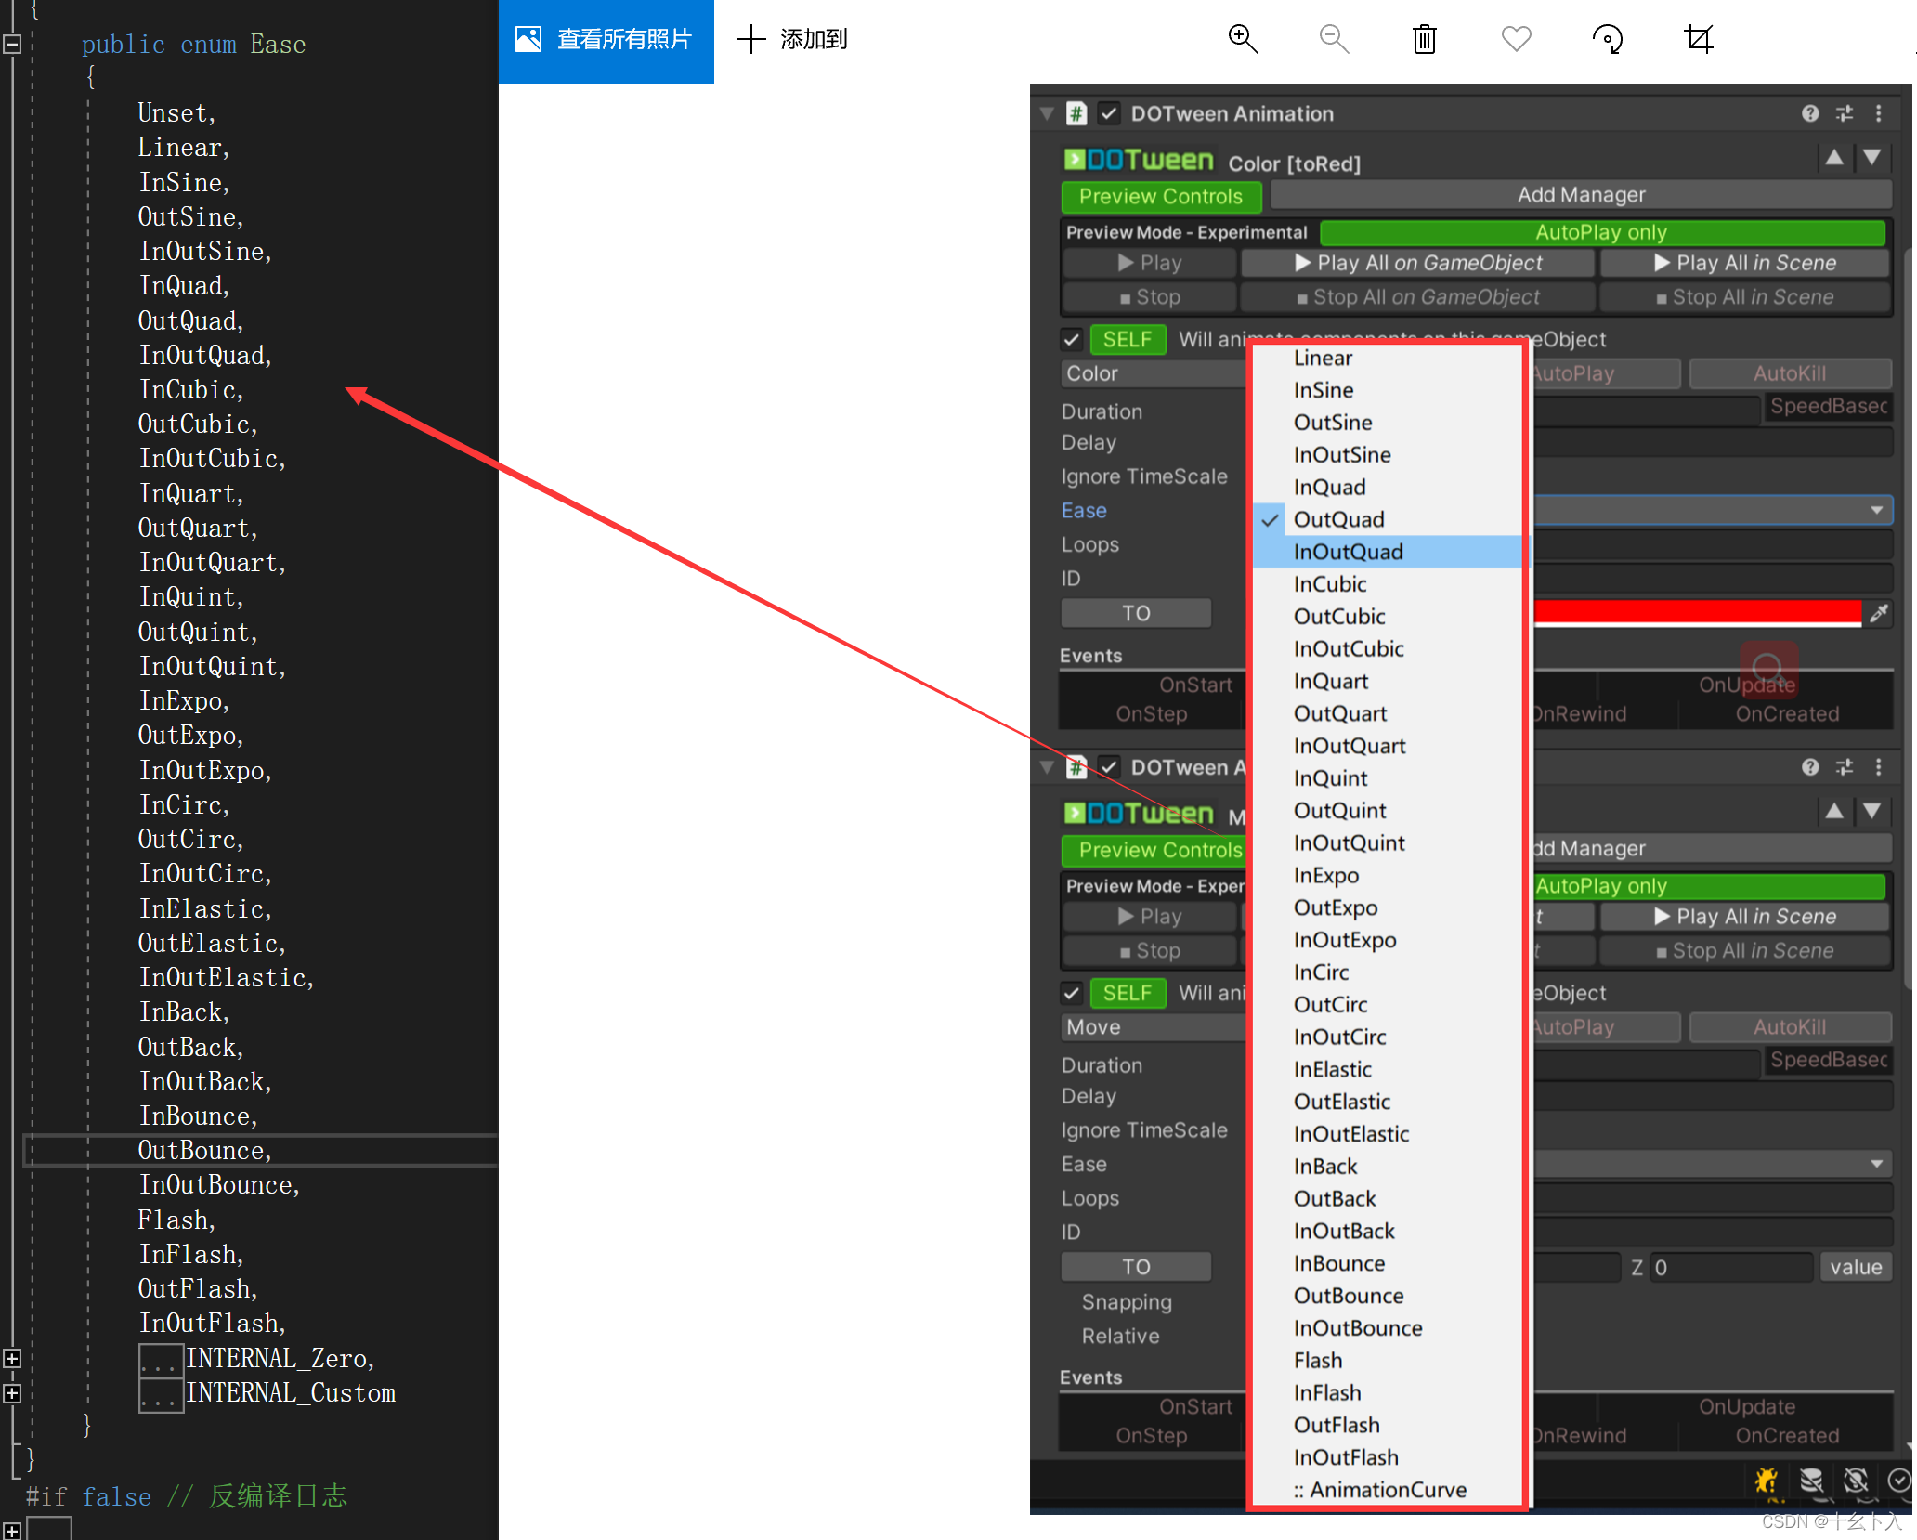Click script hash icon of first DOTween Animation

coord(1076,113)
